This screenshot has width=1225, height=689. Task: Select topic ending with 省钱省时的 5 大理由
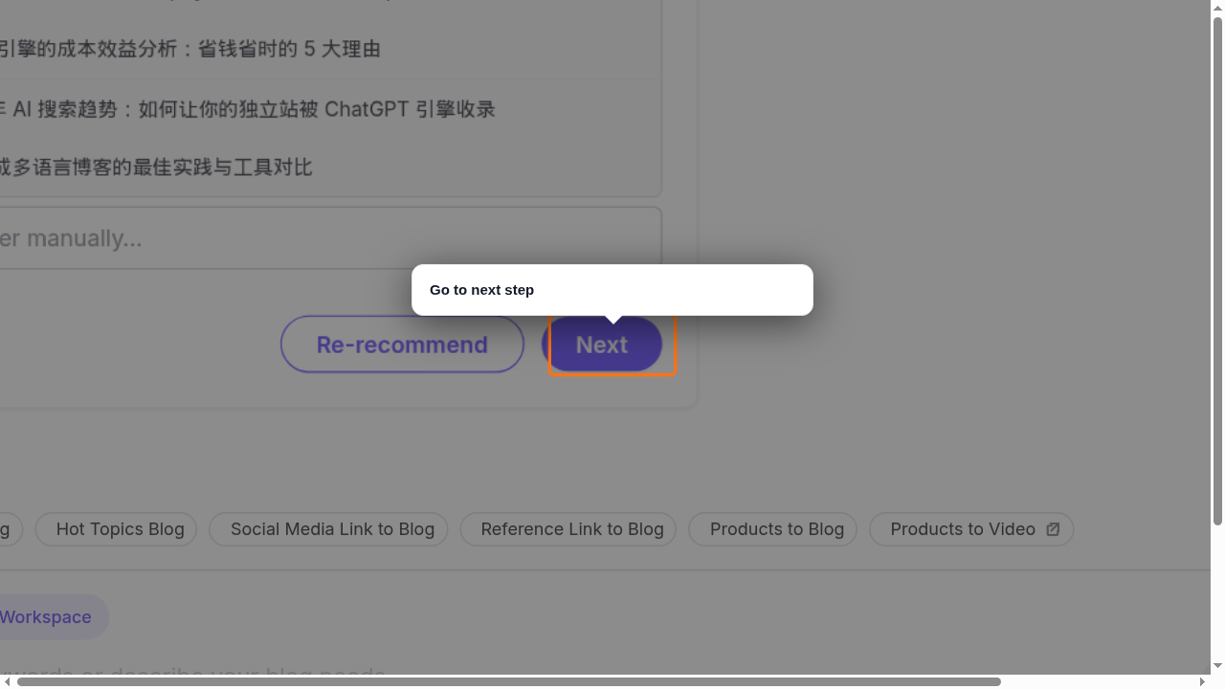tap(189, 49)
